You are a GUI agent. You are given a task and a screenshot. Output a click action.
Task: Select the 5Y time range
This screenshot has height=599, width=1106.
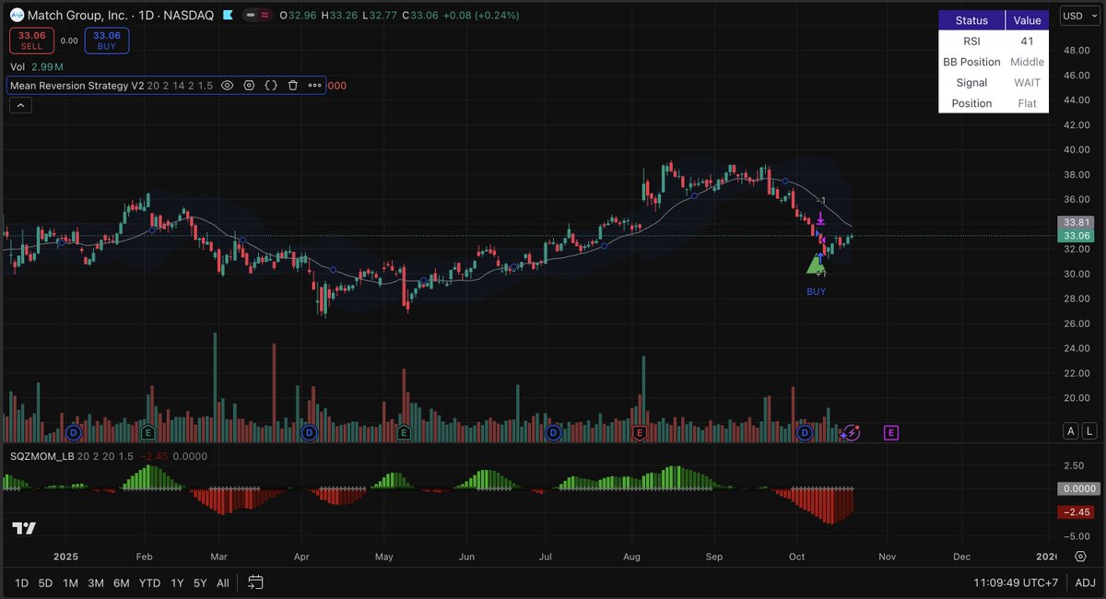pyautogui.click(x=201, y=582)
